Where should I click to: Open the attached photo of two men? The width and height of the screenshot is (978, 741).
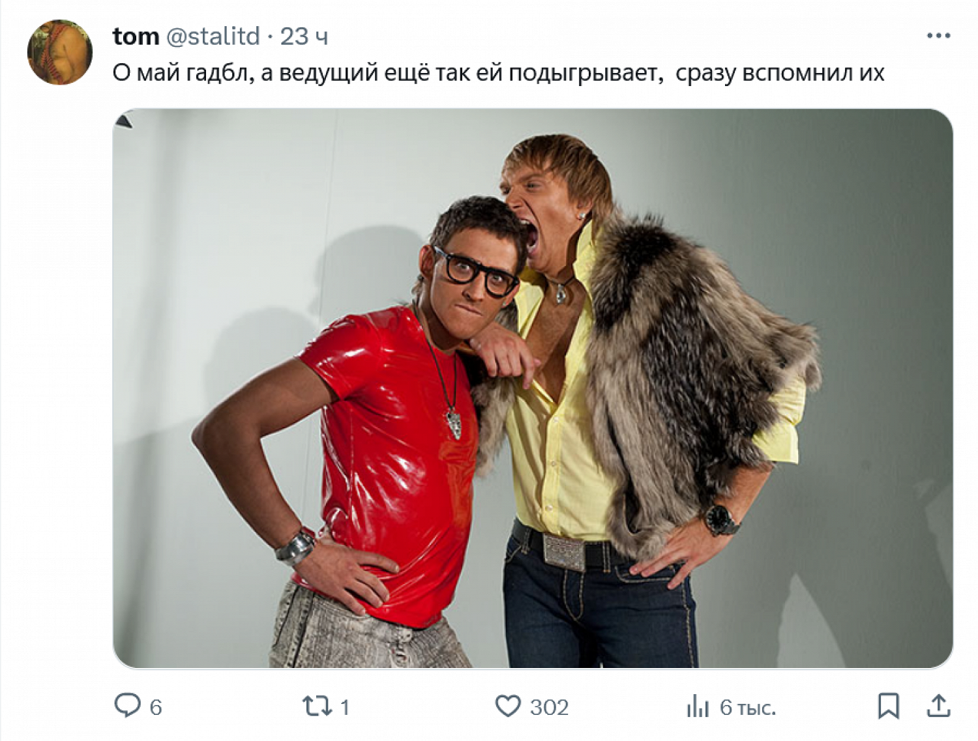coord(533,388)
